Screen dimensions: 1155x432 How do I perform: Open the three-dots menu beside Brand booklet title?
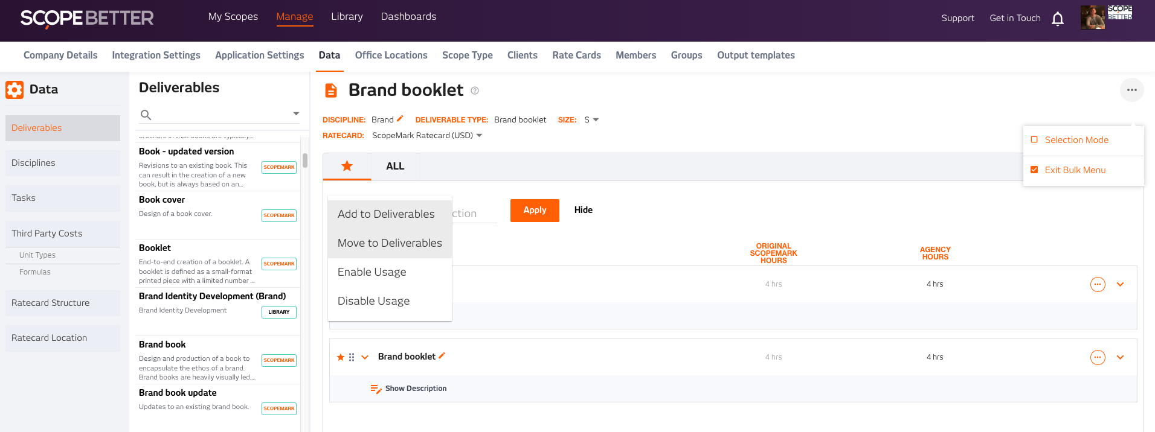click(1131, 90)
